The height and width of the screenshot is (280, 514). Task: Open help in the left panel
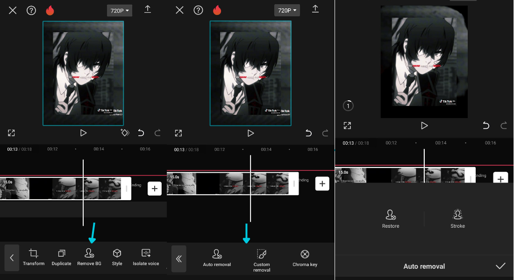coord(31,10)
